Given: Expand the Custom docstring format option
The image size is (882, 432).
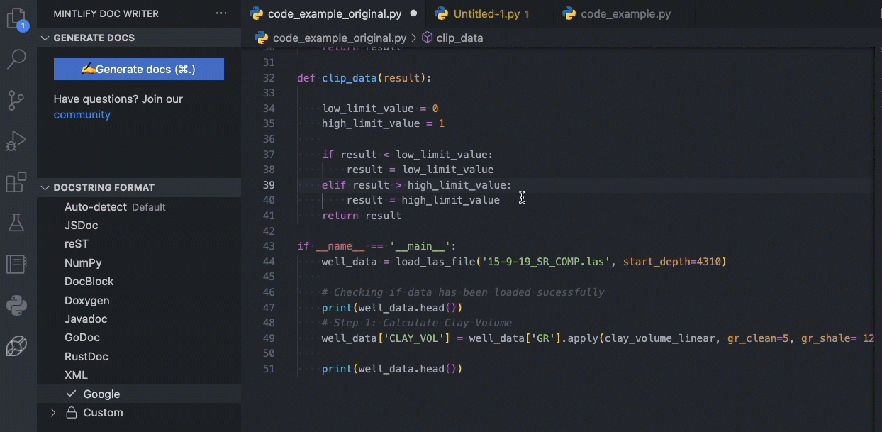Looking at the screenshot, I should [52, 412].
